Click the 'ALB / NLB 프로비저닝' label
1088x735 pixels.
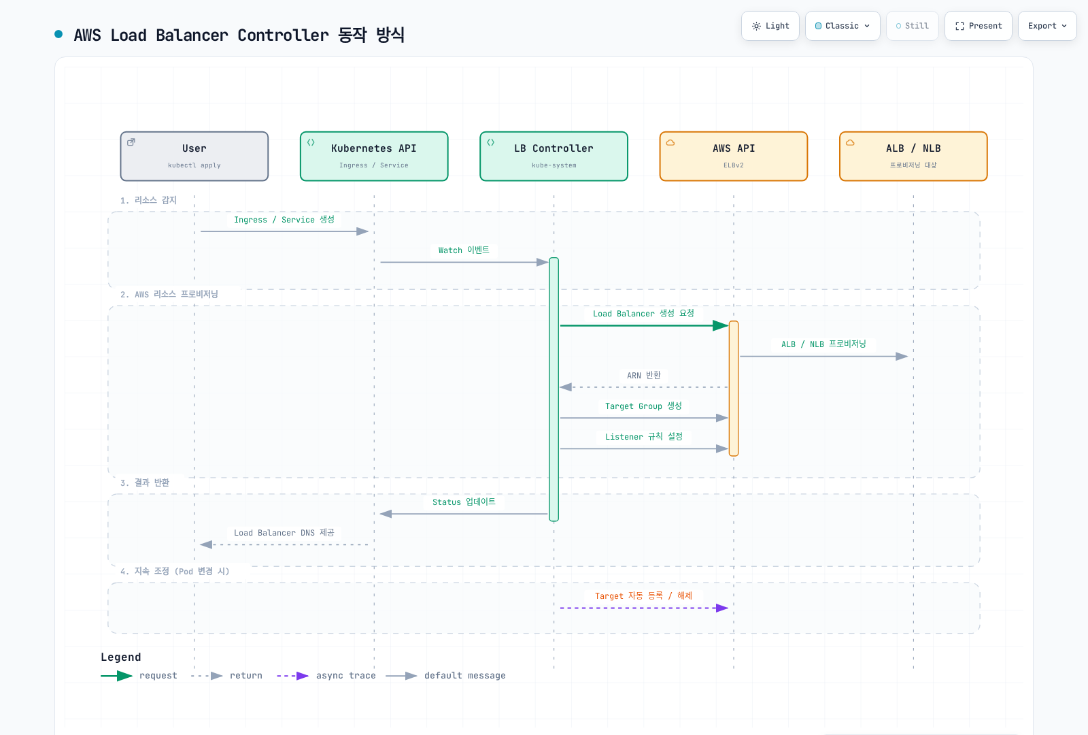tap(823, 344)
